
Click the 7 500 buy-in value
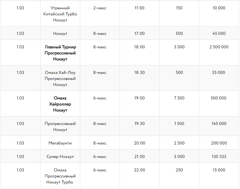pyautogui.click(x=179, y=98)
